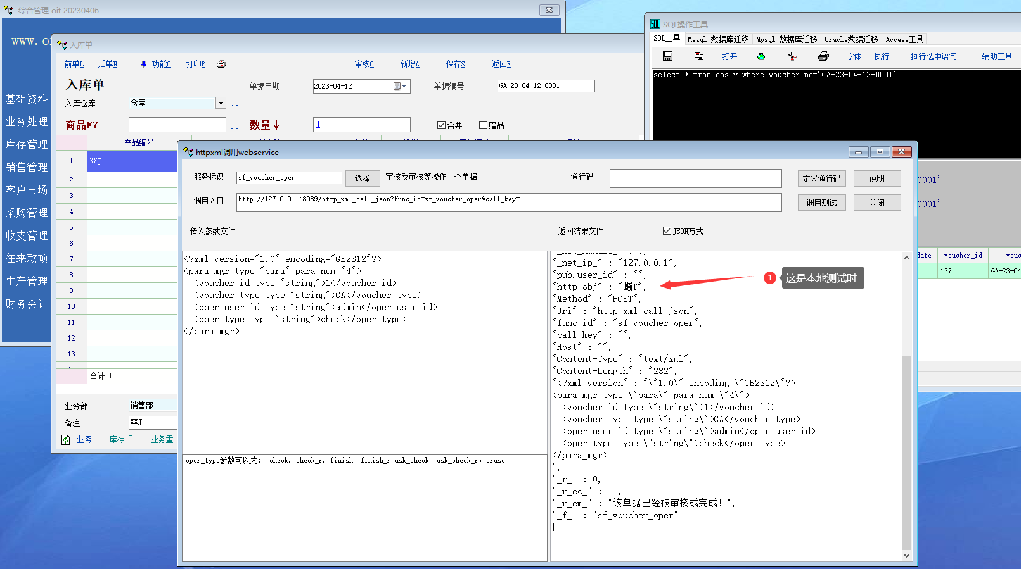Click the copy icon in SQL toolbar
The height and width of the screenshot is (569, 1021).
pos(699,56)
